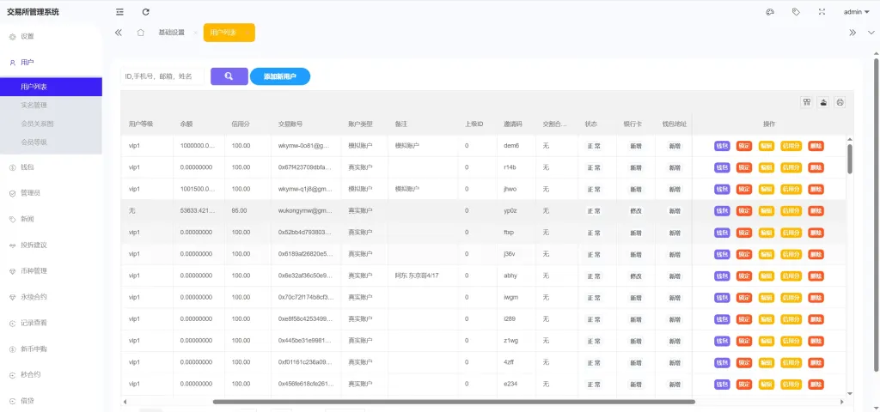This screenshot has width=880, height=412.
Task: Click 钱包 button in the z1wg row
Action: 722,341
